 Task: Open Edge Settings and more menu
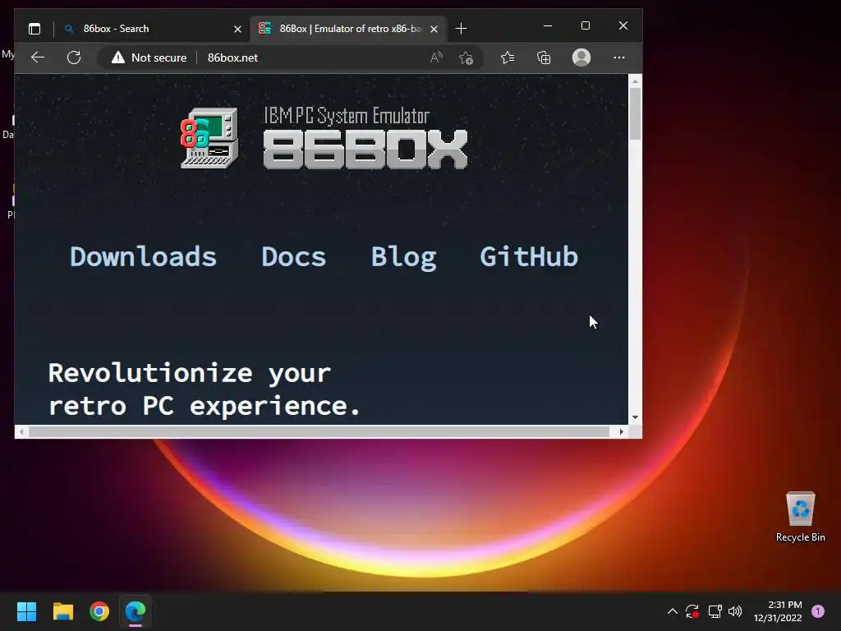pyautogui.click(x=619, y=58)
